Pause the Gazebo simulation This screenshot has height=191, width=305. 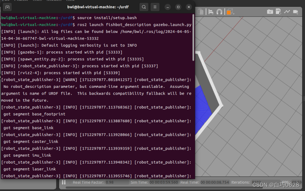(x=64, y=182)
